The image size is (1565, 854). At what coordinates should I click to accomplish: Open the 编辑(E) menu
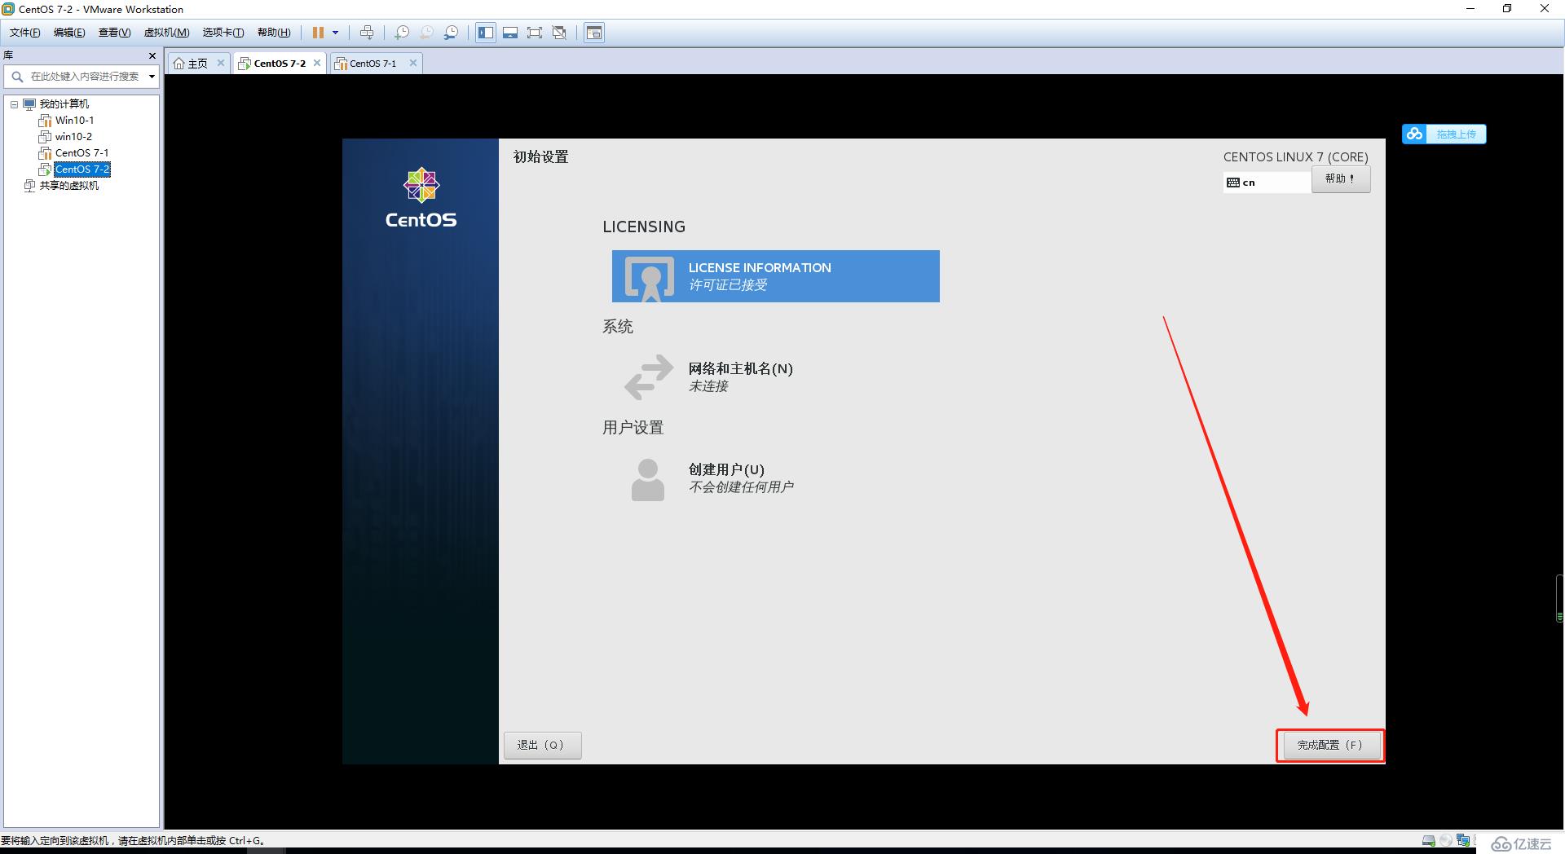point(69,33)
